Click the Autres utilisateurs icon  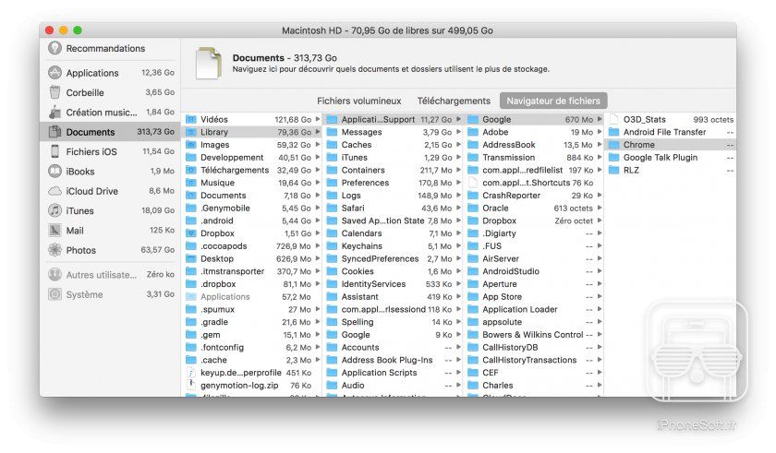(55, 275)
